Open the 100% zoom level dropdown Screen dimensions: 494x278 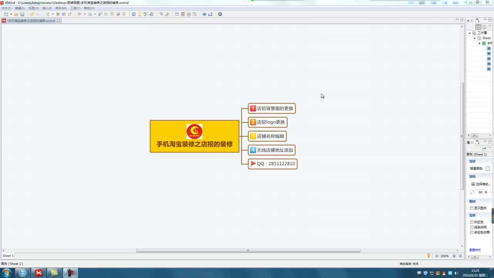(x=445, y=256)
